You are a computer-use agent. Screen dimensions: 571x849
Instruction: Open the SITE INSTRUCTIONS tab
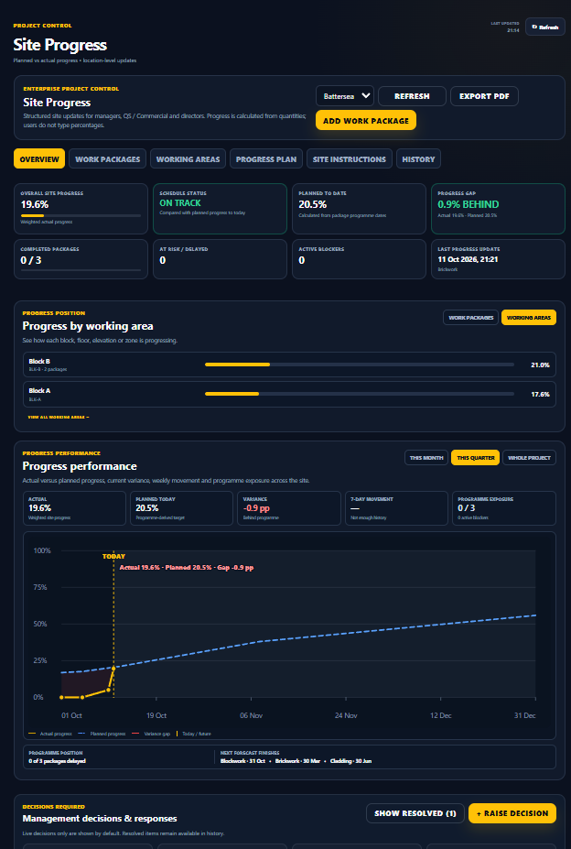coord(349,158)
